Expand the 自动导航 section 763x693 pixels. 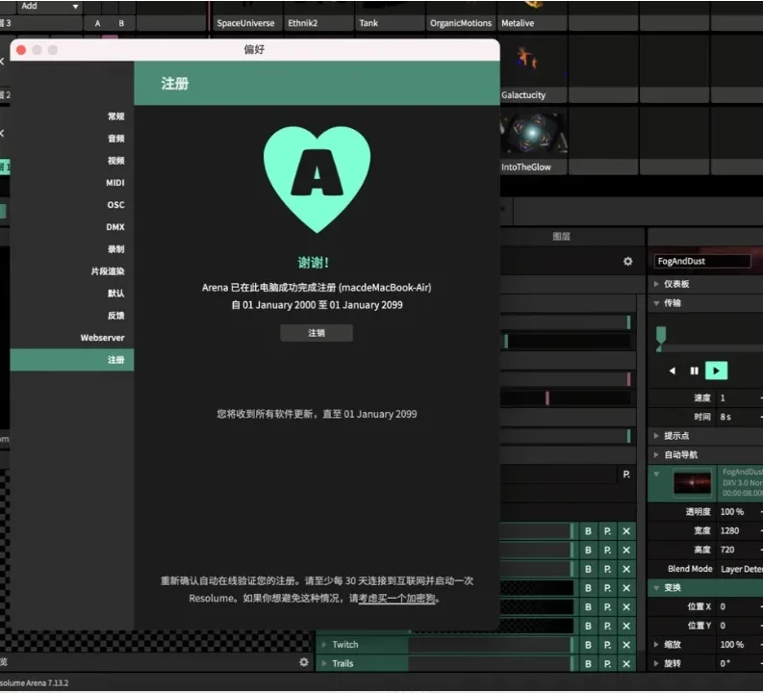coord(656,454)
